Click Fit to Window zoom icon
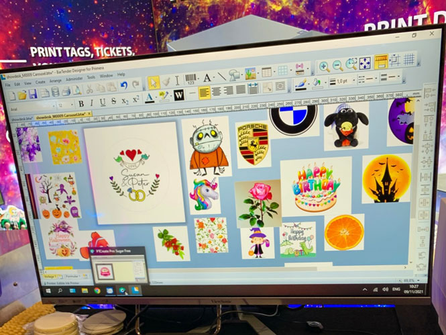 (365, 62)
